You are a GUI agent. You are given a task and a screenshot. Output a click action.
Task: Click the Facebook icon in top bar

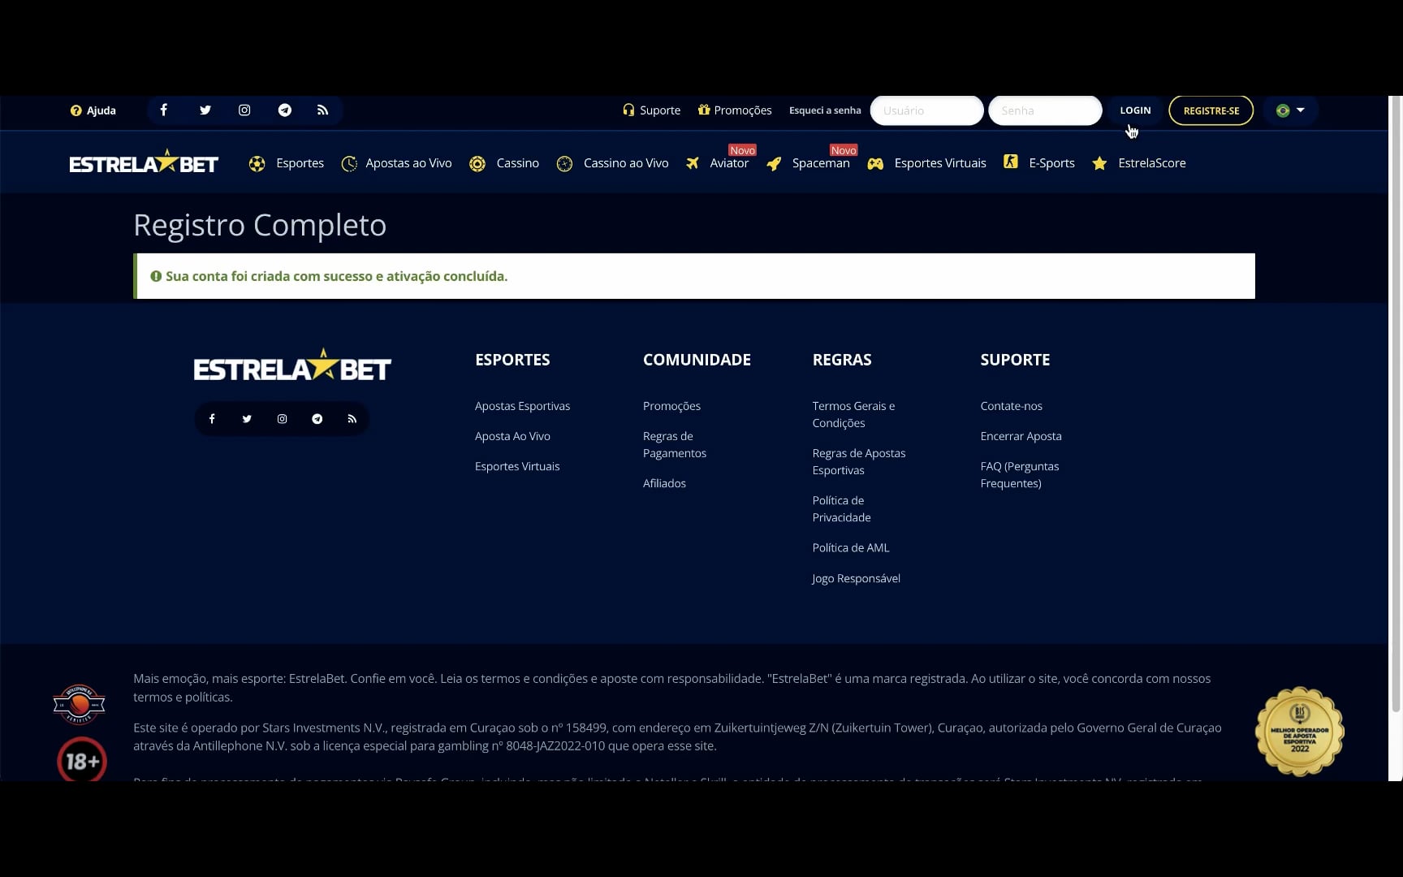coord(164,110)
